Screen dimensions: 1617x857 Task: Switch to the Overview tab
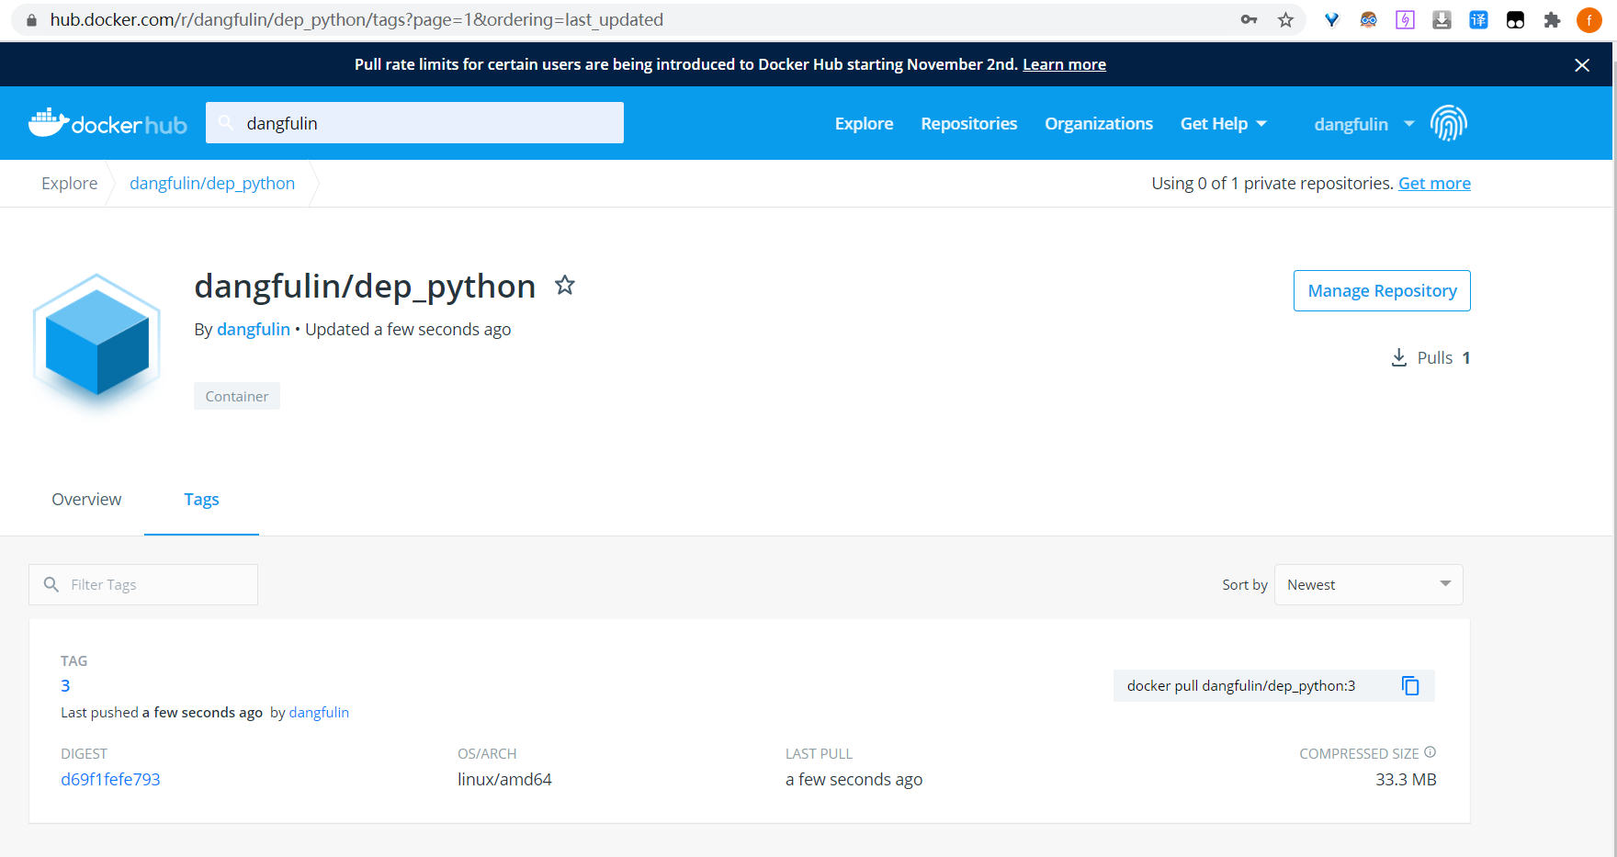[x=86, y=500]
